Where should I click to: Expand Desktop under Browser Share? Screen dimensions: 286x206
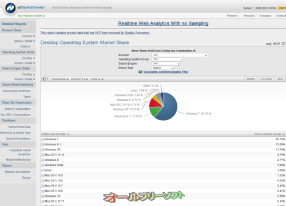[28, 36]
